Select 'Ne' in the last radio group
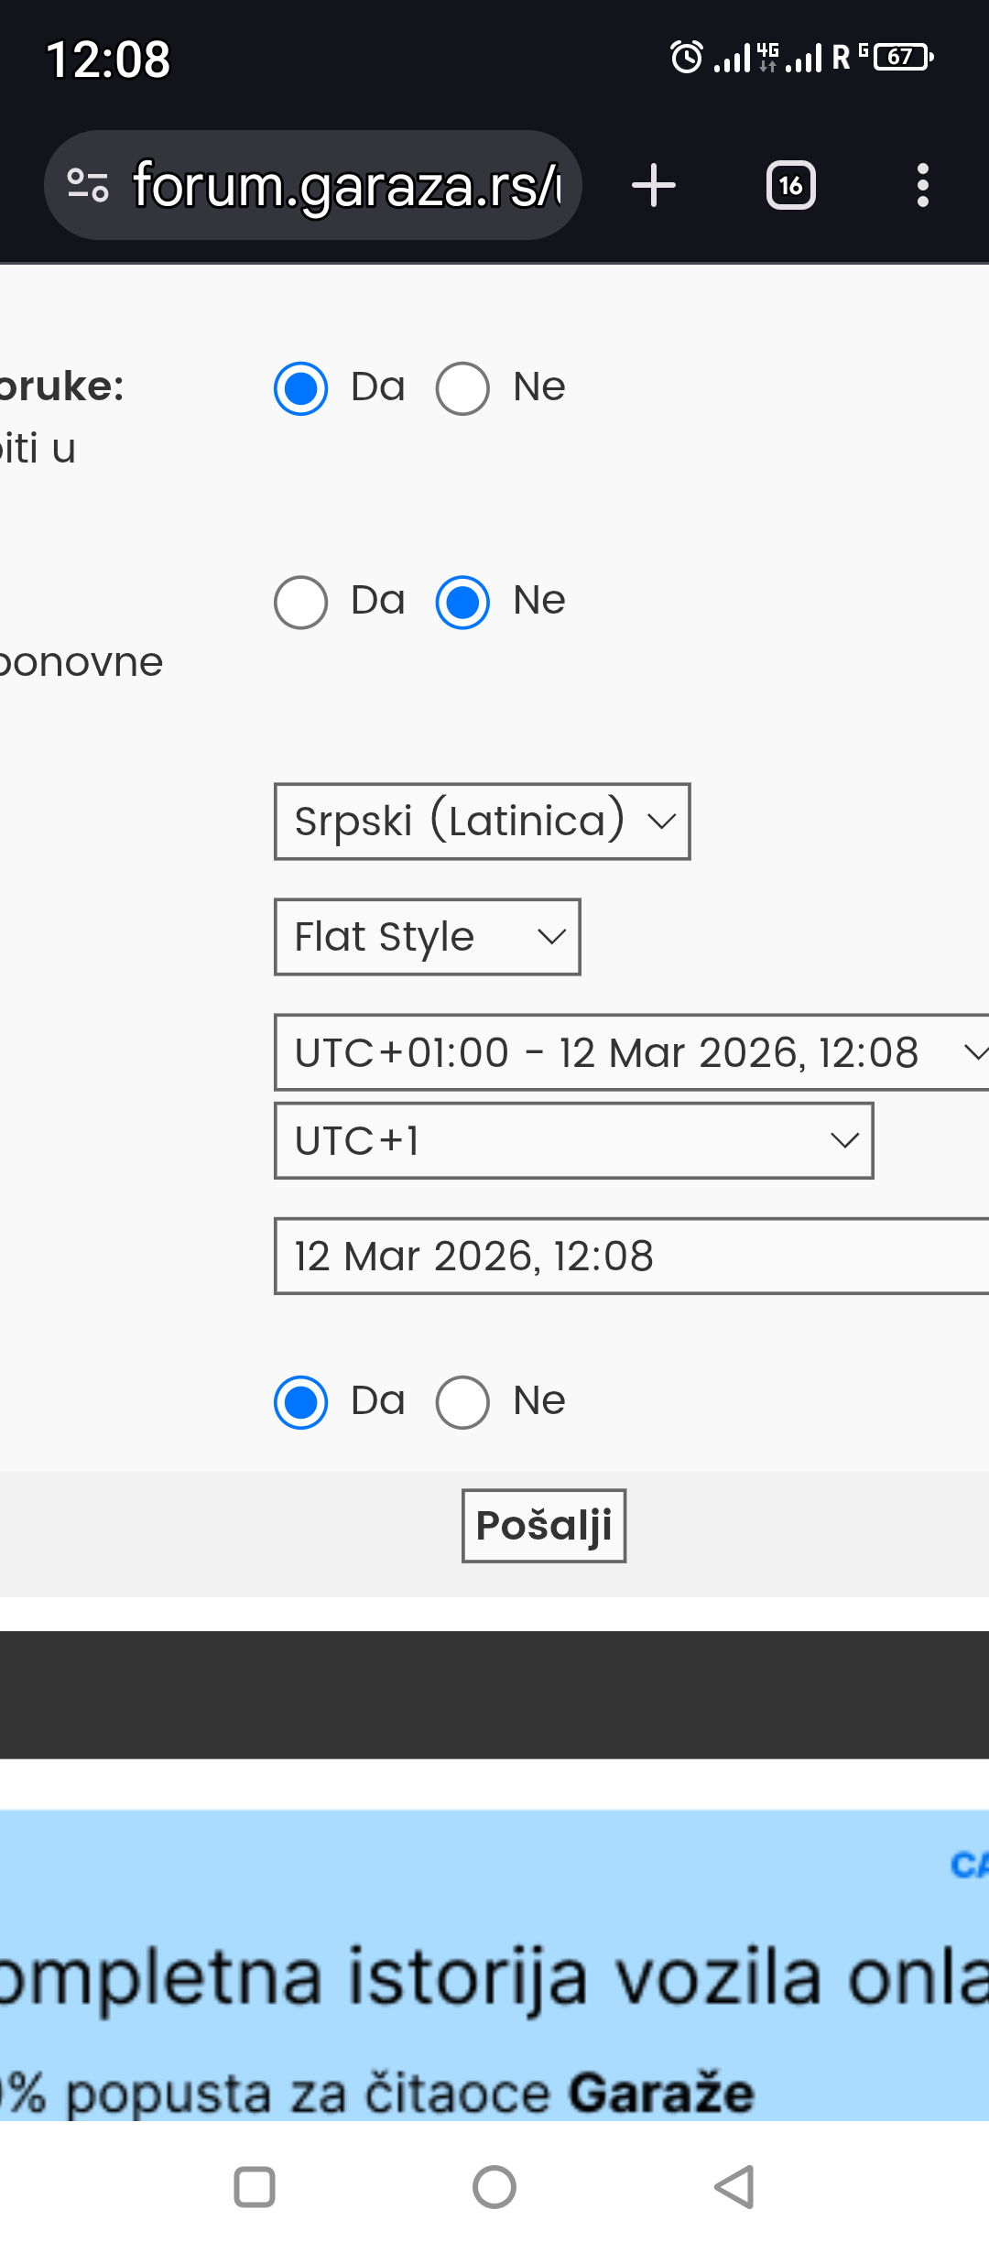This screenshot has height=2253, width=989. click(462, 1402)
